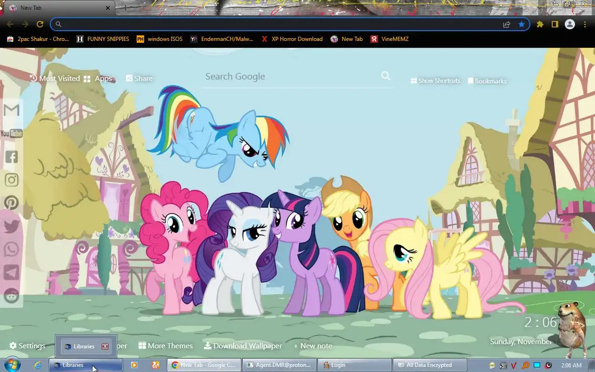Open EndermanCH/Malw... bookmark
The height and width of the screenshot is (372, 595).
click(222, 39)
